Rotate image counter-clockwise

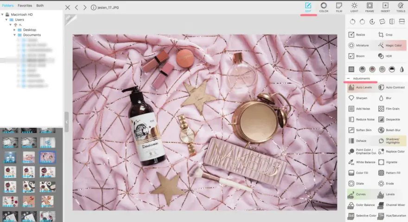(352, 22)
